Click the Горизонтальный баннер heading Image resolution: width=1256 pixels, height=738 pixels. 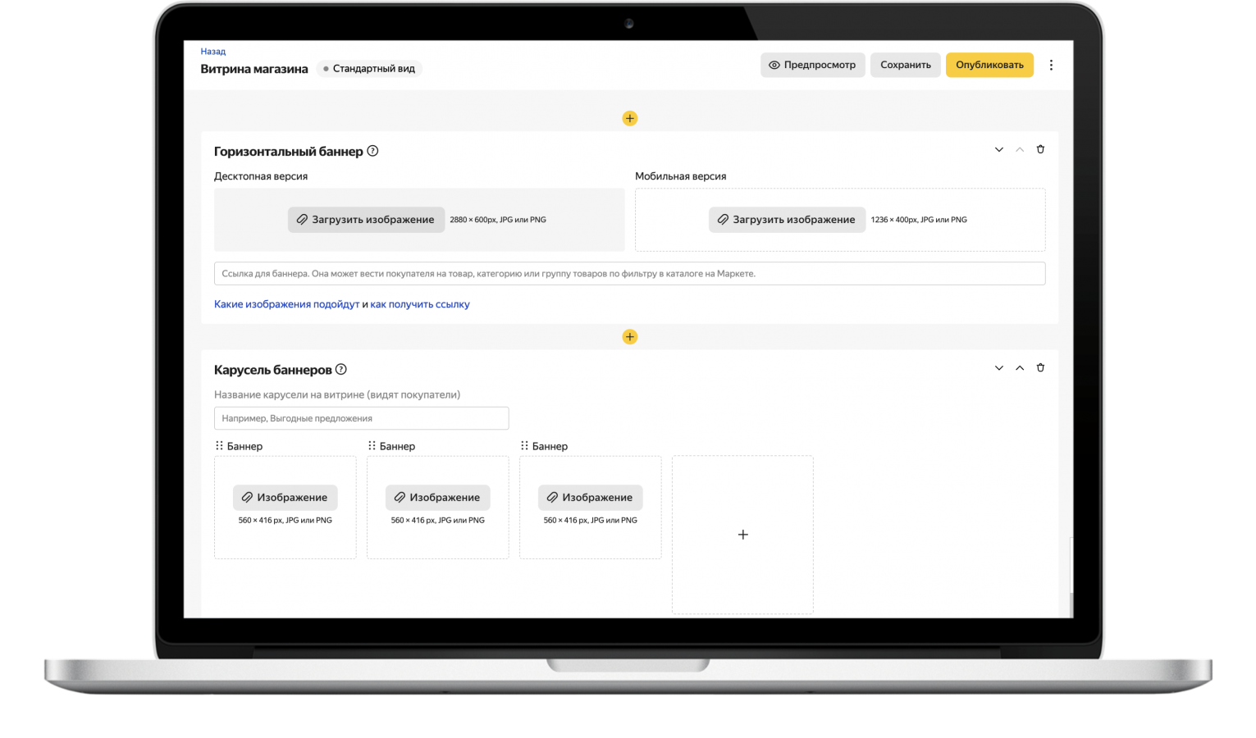(x=288, y=152)
